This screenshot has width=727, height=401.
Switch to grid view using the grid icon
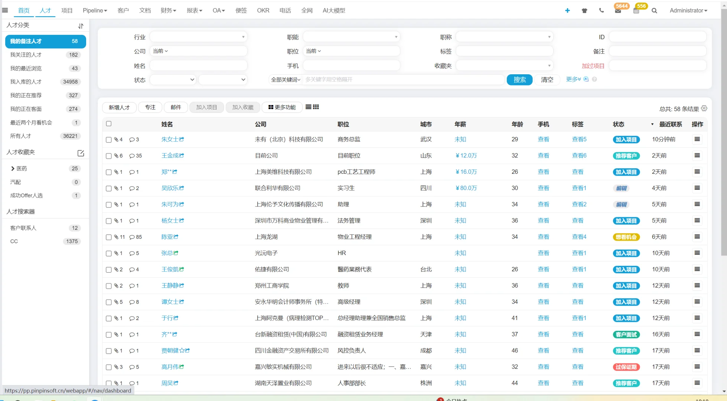pos(316,107)
